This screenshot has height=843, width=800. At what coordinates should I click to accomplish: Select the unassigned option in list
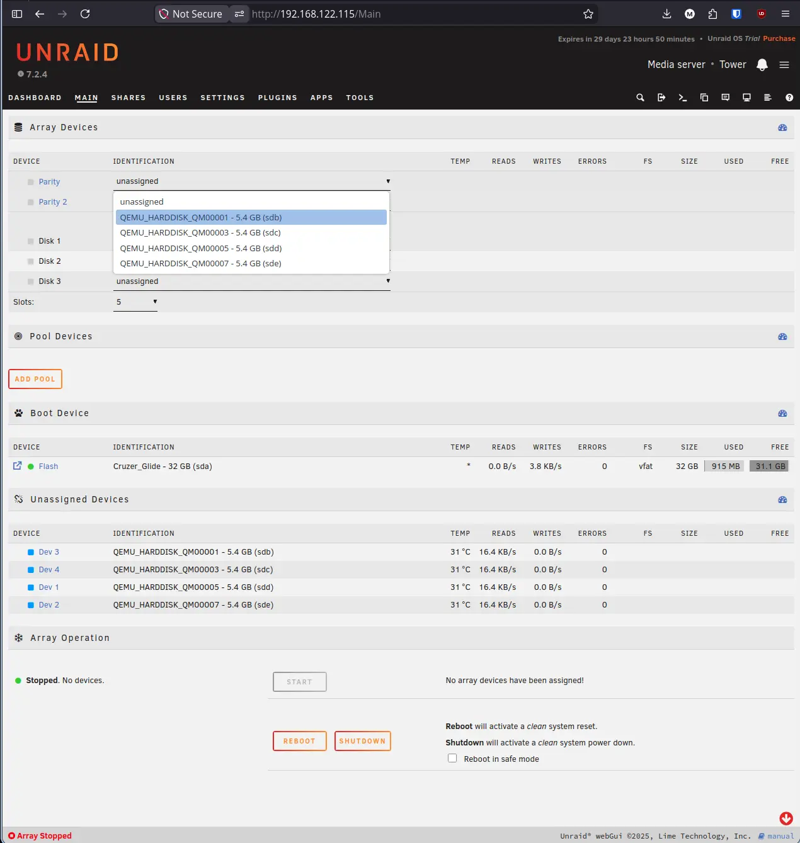(251, 201)
